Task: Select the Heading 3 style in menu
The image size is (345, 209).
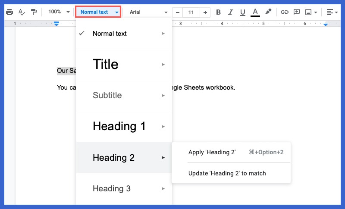Action: click(x=124, y=189)
